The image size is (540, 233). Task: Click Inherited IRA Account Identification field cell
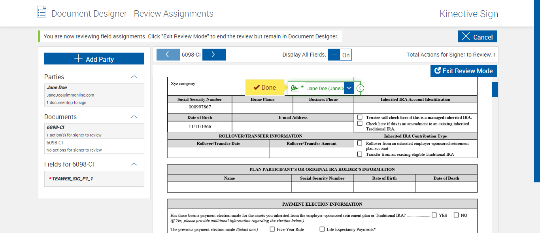coord(415,108)
